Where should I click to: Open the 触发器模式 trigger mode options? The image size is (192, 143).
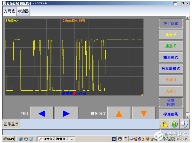[171, 69]
